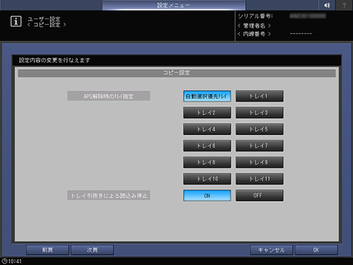The height and width of the screenshot is (265, 353).
Task: Click the 設定内容の変更を行なえます message
Action: (x=55, y=60)
